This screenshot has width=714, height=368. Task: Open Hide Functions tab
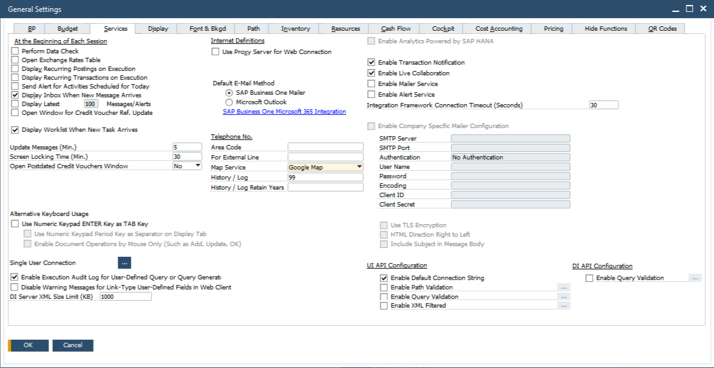[606, 29]
